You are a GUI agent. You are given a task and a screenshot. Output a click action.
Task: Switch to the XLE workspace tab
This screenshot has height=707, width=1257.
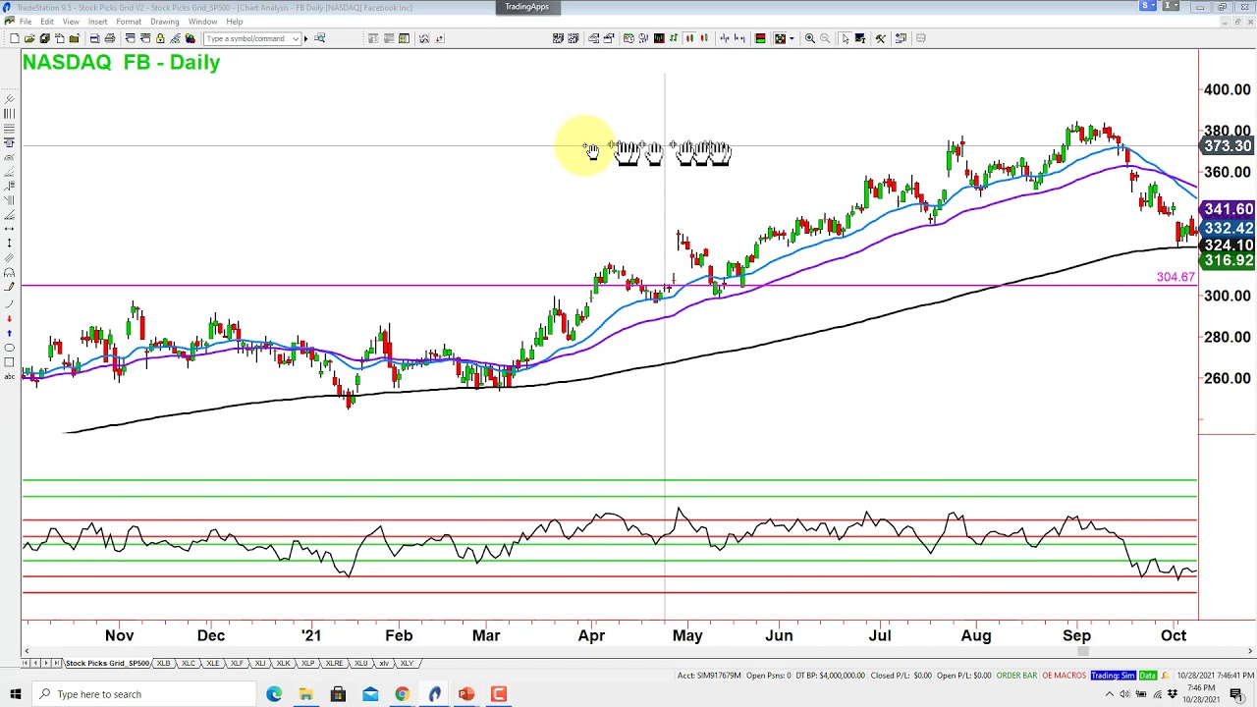point(213,663)
